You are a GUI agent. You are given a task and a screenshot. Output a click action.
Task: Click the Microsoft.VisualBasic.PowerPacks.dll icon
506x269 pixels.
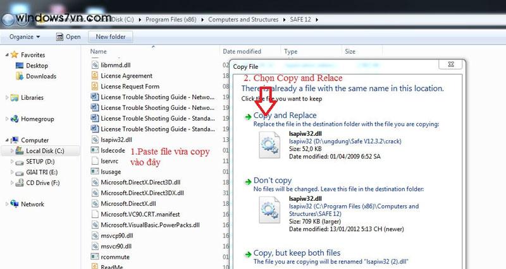(x=94, y=225)
